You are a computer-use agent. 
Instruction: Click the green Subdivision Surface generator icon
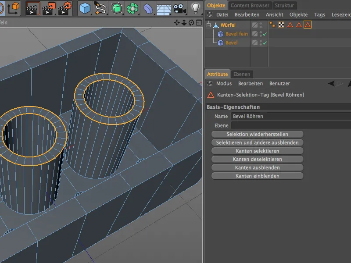(116, 8)
